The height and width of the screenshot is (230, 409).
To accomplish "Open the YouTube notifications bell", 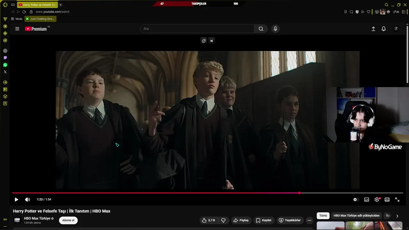I will 384,29.
